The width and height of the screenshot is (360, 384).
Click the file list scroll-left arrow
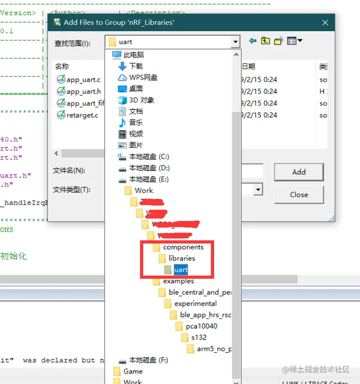[x=56, y=153]
